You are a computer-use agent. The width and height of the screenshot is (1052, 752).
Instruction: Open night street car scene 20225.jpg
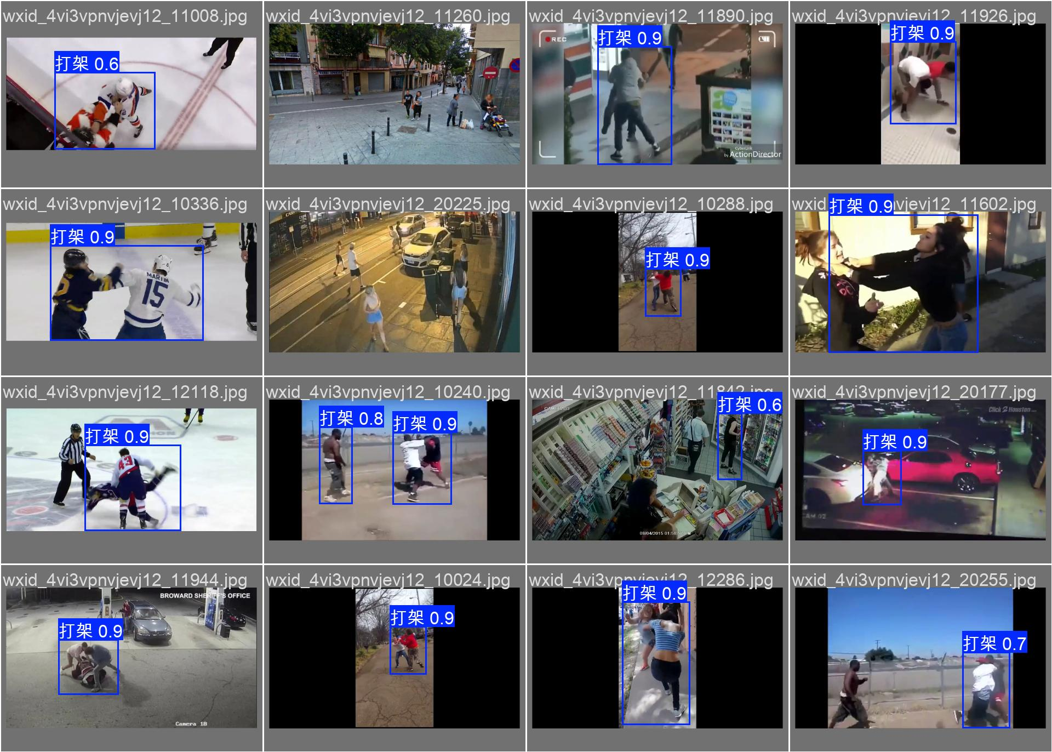tap(394, 282)
